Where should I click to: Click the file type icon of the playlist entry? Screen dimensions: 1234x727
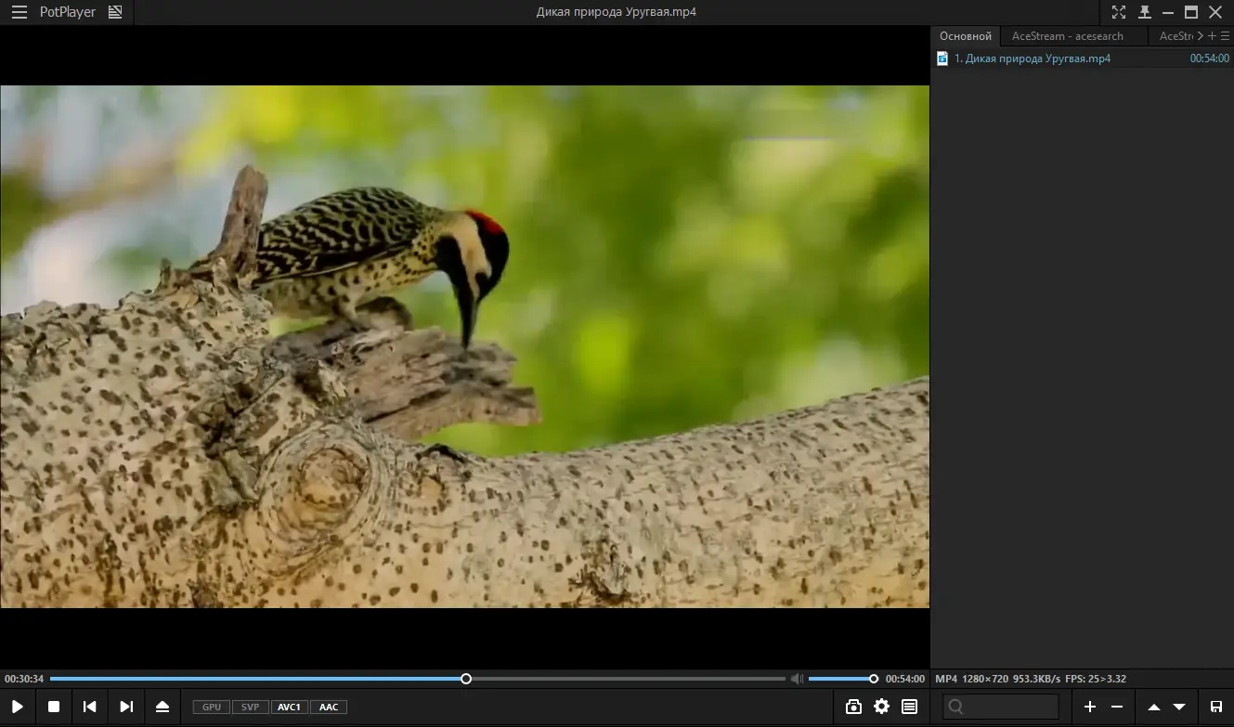tap(942, 58)
